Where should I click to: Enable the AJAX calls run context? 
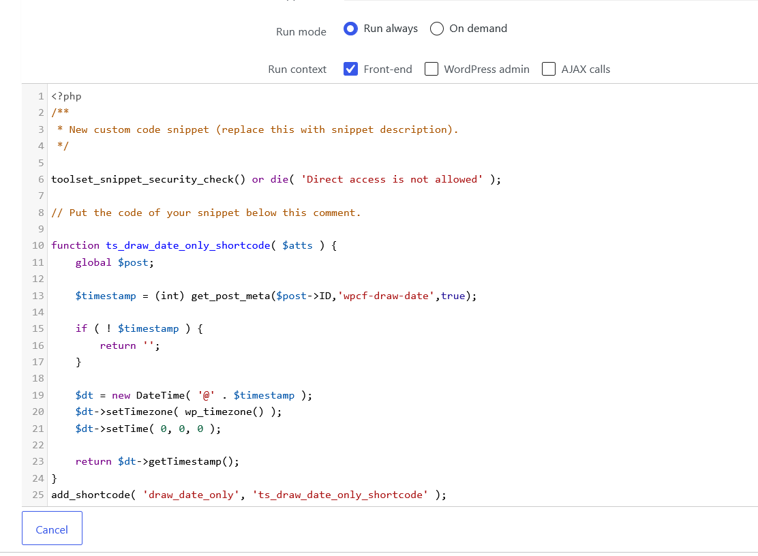549,69
